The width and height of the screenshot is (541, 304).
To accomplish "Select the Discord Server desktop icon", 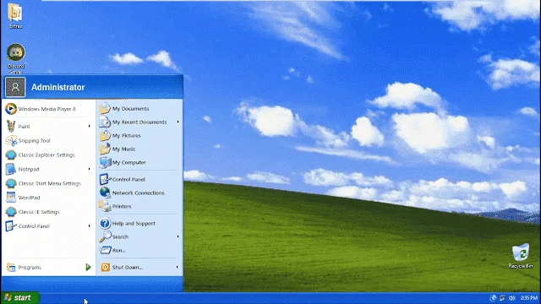I will pyautogui.click(x=16, y=52).
